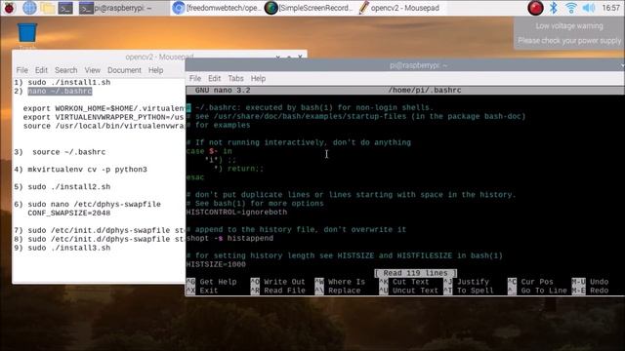
Task: Click the 'sudo ./install3.sh' line in Mousepad
Action: click(69, 248)
